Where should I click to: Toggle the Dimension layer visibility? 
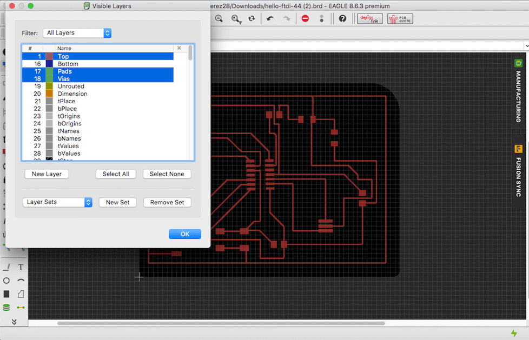tap(72, 94)
